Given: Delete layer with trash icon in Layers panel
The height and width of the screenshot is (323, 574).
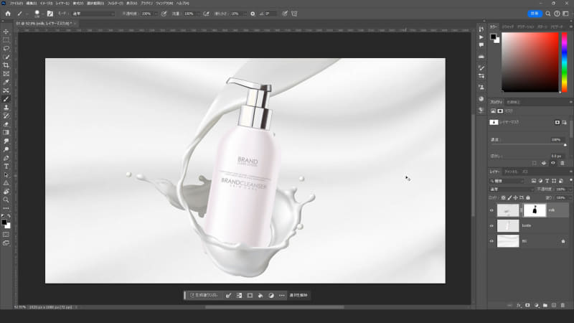Looking at the screenshot, I should (563, 305).
